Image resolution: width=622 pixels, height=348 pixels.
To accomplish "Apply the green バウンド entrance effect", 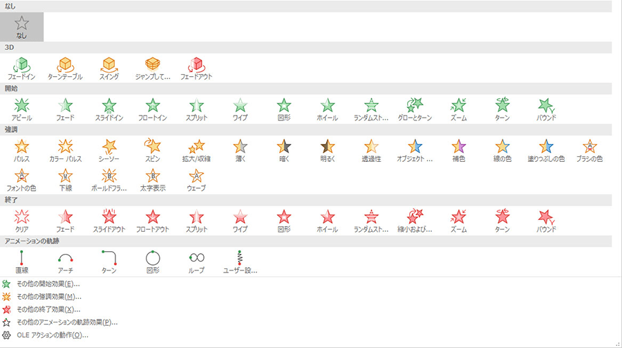I will 546,109.
